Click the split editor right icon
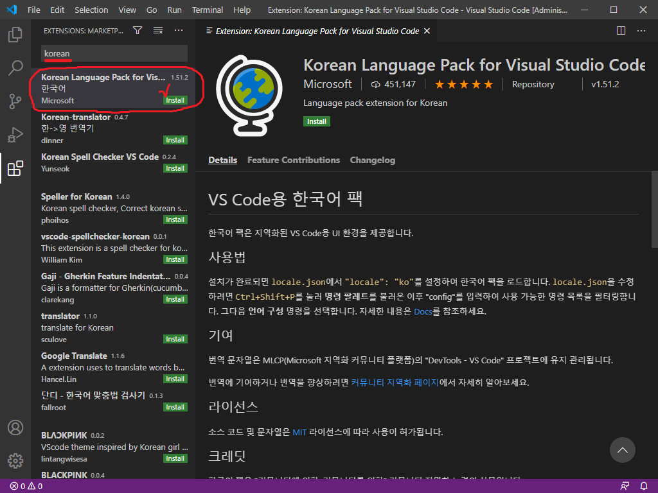This screenshot has height=493, width=658. [621, 30]
